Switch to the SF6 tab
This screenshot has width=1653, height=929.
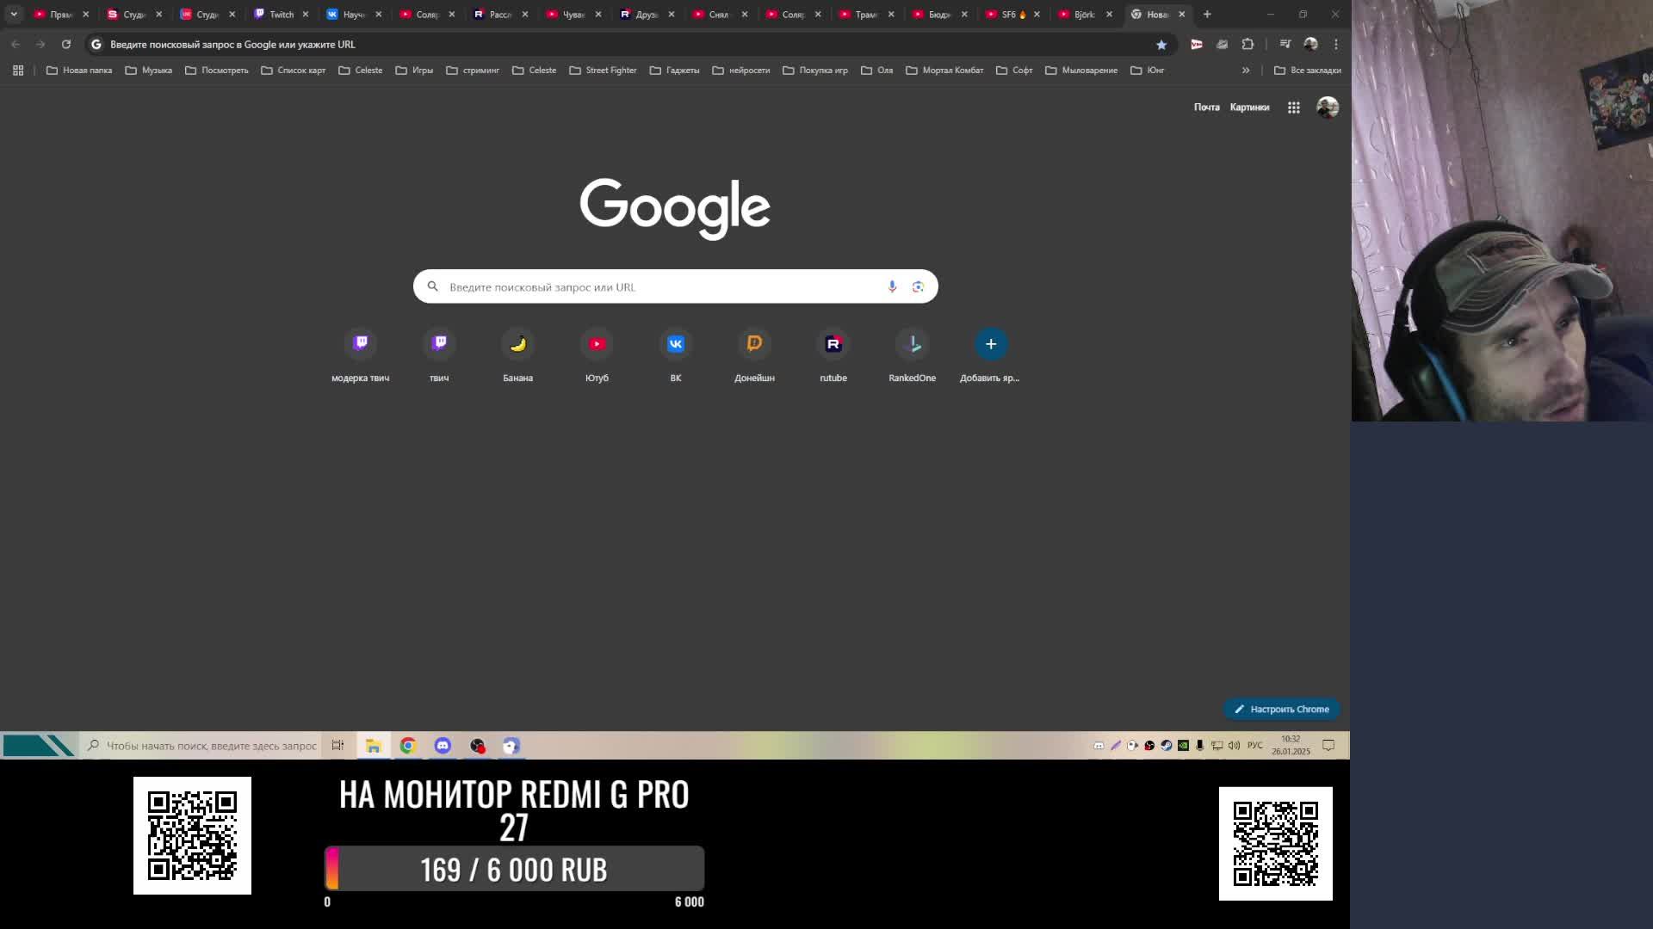(1008, 14)
